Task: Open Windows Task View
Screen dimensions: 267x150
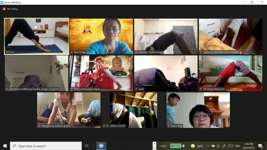Action: click(87, 146)
